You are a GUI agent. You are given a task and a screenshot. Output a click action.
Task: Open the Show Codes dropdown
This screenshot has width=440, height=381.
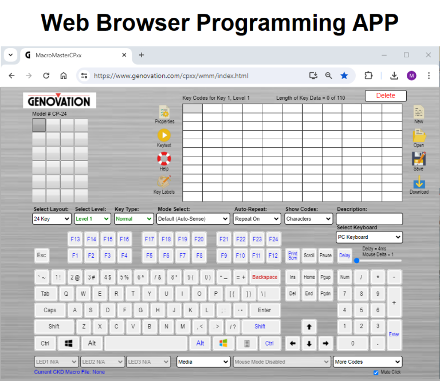point(309,219)
